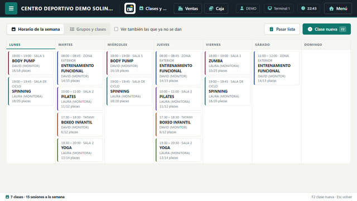
Task: Open the hamburger sidebar menu
Action: 11,8
